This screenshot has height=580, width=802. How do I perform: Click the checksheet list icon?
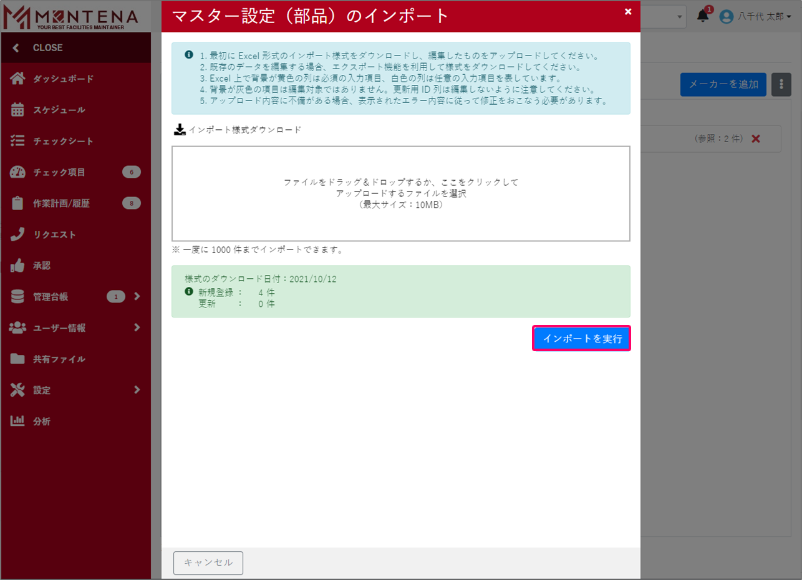(17, 141)
